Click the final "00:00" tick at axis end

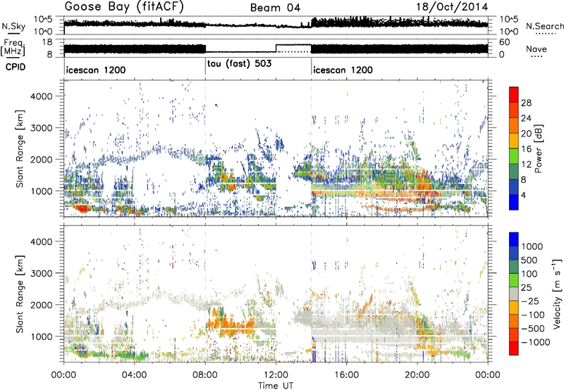(x=488, y=375)
